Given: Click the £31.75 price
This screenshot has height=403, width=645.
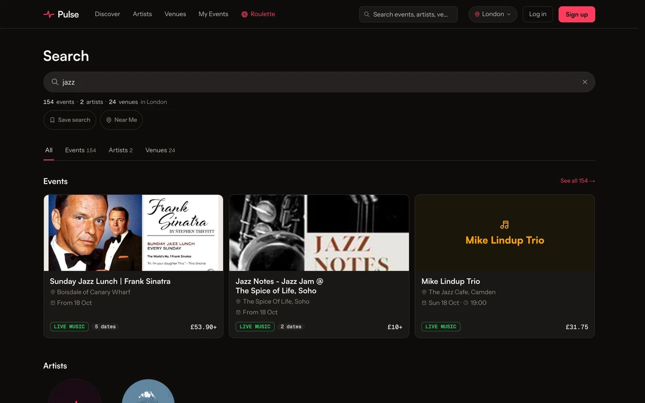Looking at the screenshot, I should tap(576, 327).
